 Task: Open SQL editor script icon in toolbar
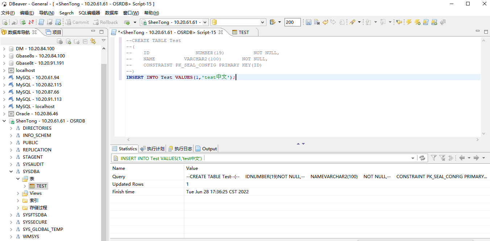(41, 22)
